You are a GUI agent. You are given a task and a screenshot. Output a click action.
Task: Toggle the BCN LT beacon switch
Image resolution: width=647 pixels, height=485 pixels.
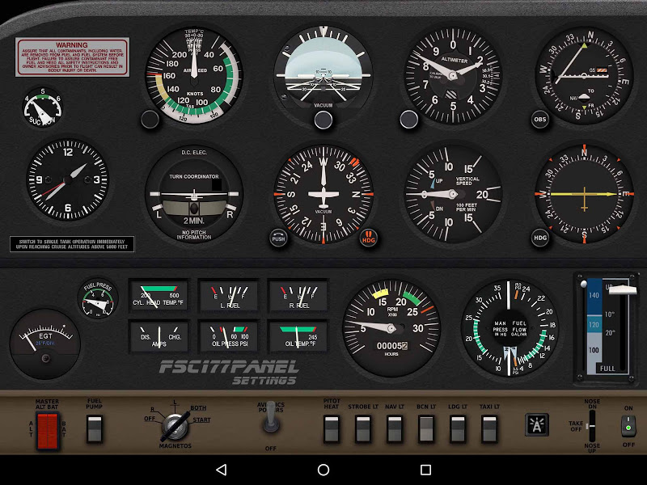(x=426, y=428)
